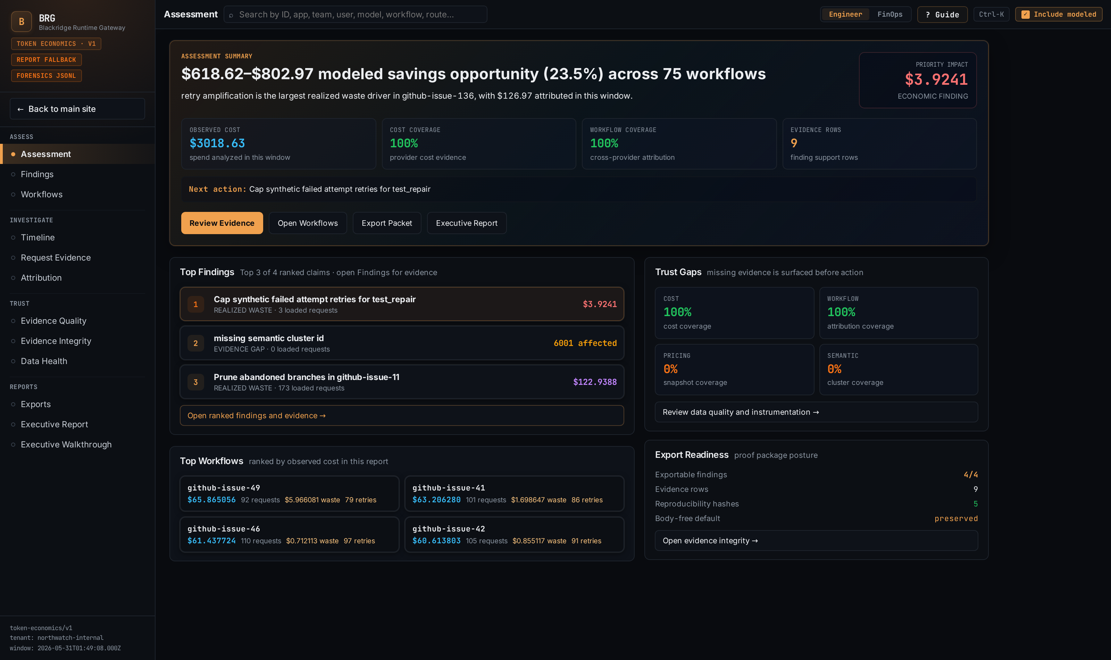Click the Semantic 0% cluster coverage tile
Image resolution: width=1111 pixels, height=660 pixels.
pos(898,370)
